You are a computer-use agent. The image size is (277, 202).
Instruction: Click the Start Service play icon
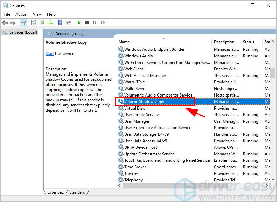tap(79, 23)
